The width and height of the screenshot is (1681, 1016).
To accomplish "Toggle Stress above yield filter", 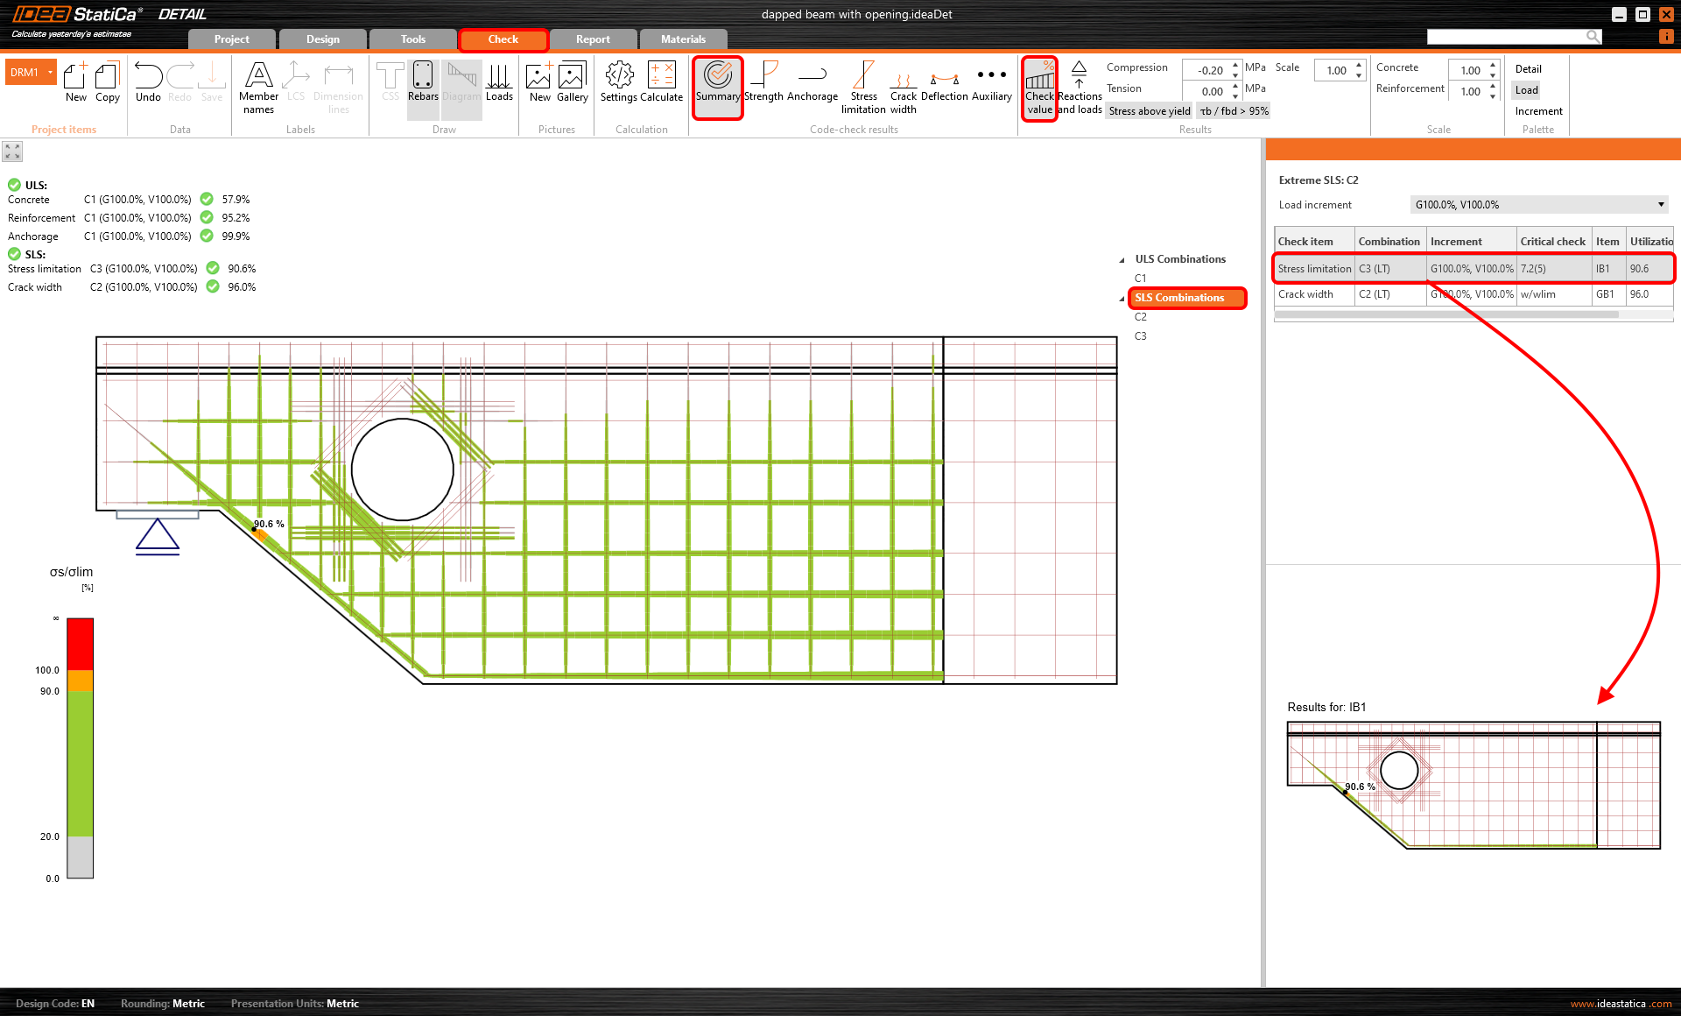I will tap(1149, 111).
